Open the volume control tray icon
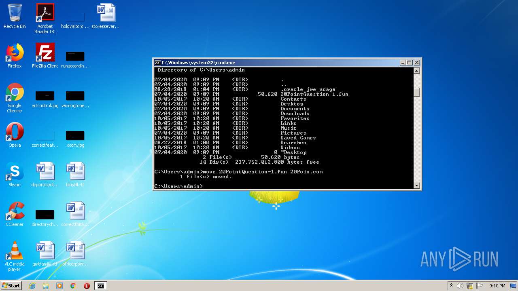This screenshot has height=291, width=518. (460, 286)
